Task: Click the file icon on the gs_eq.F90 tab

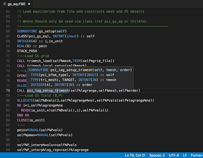Action: 5,4
